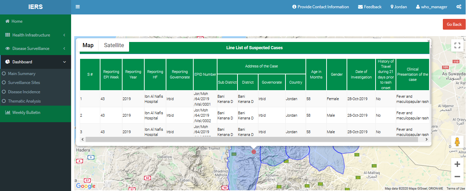
Task: Click left arrow of horizontal table scrollbar
Action: point(82,139)
